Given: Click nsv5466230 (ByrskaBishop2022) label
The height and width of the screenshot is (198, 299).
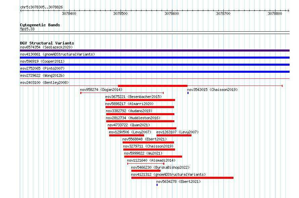Looking at the screenshot, I should point(160,167).
